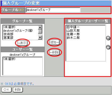Click group list scrollbar down arrow
The image size is (112, 95).
tap(40, 37)
